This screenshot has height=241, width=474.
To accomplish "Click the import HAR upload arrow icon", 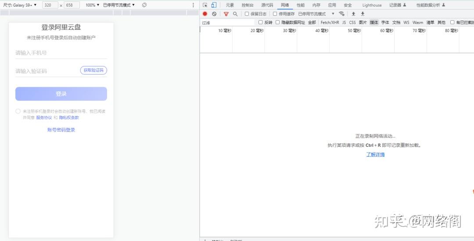I will pos(353,14).
